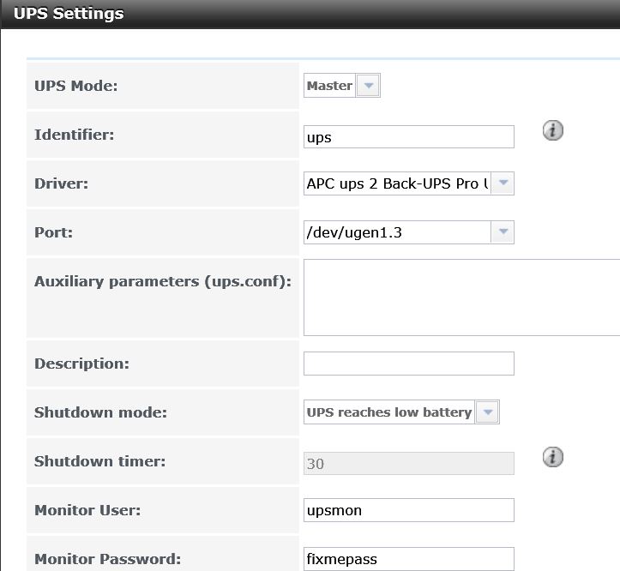The height and width of the screenshot is (571, 620).
Task: Click the info icon beside Shutdown timer
Action: [x=553, y=457]
